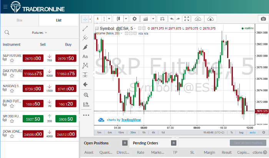
Task: Select the brush drawing tool
Action: 85,47
